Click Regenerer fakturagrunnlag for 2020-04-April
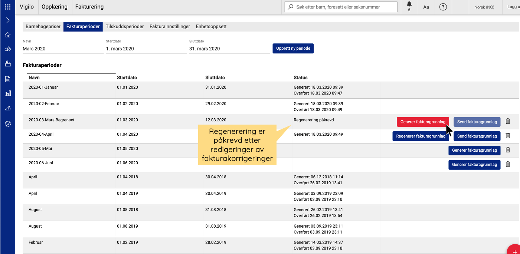The height and width of the screenshot is (254, 520). (x=421, y=136)
